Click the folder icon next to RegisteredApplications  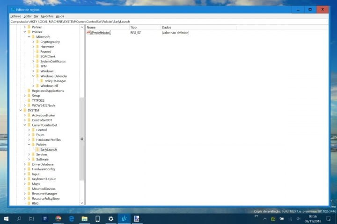(29, 91)
